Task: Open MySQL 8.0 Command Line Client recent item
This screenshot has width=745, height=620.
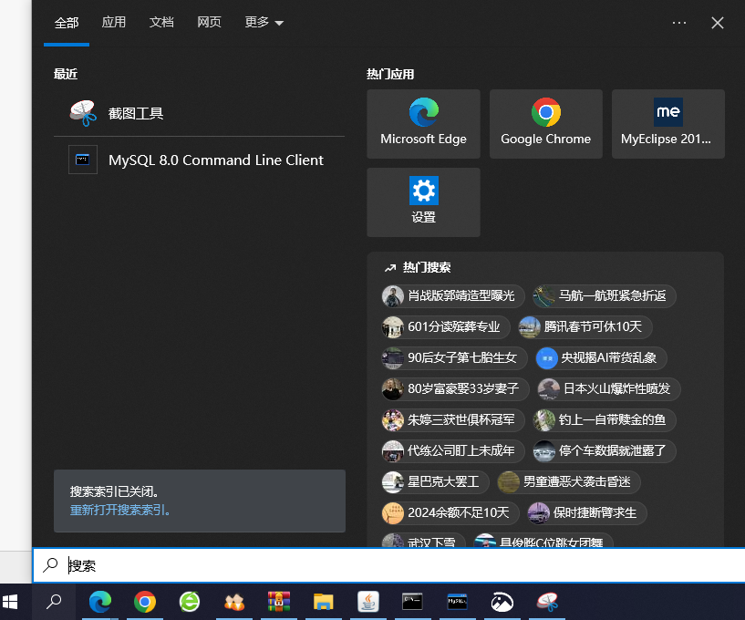Action: pos(199,160)
